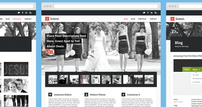Click the person icon beside Modern Theme
The image size is (202, 107).
[86, 94]
